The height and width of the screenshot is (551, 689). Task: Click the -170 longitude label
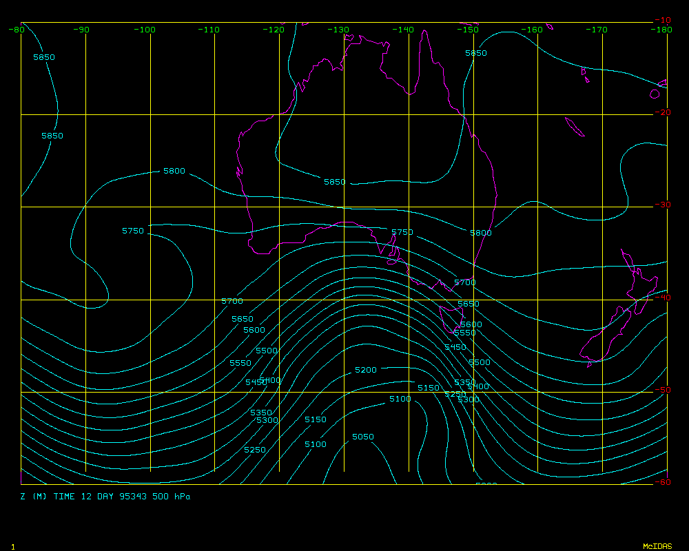[x=597, y=30]
